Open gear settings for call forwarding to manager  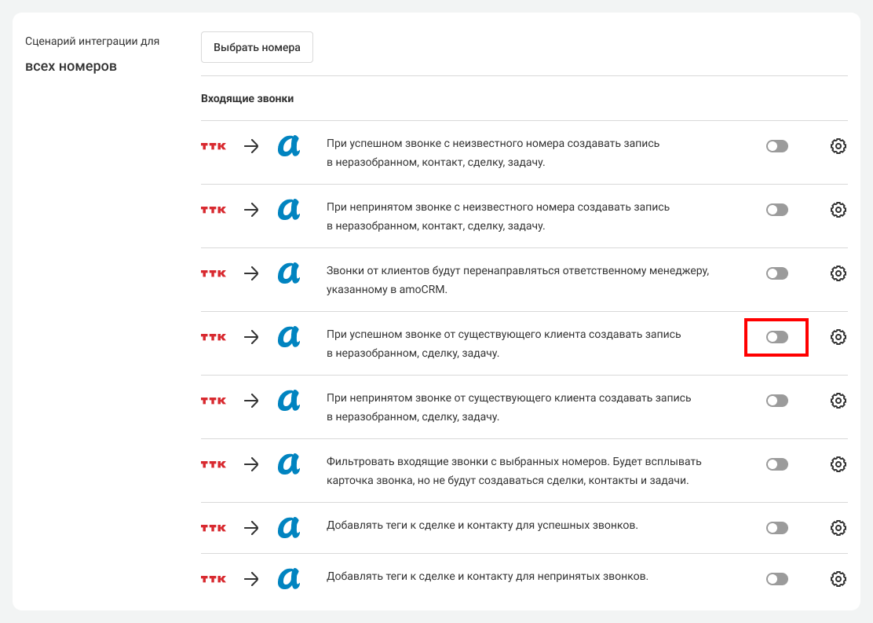tap(838, 273)
